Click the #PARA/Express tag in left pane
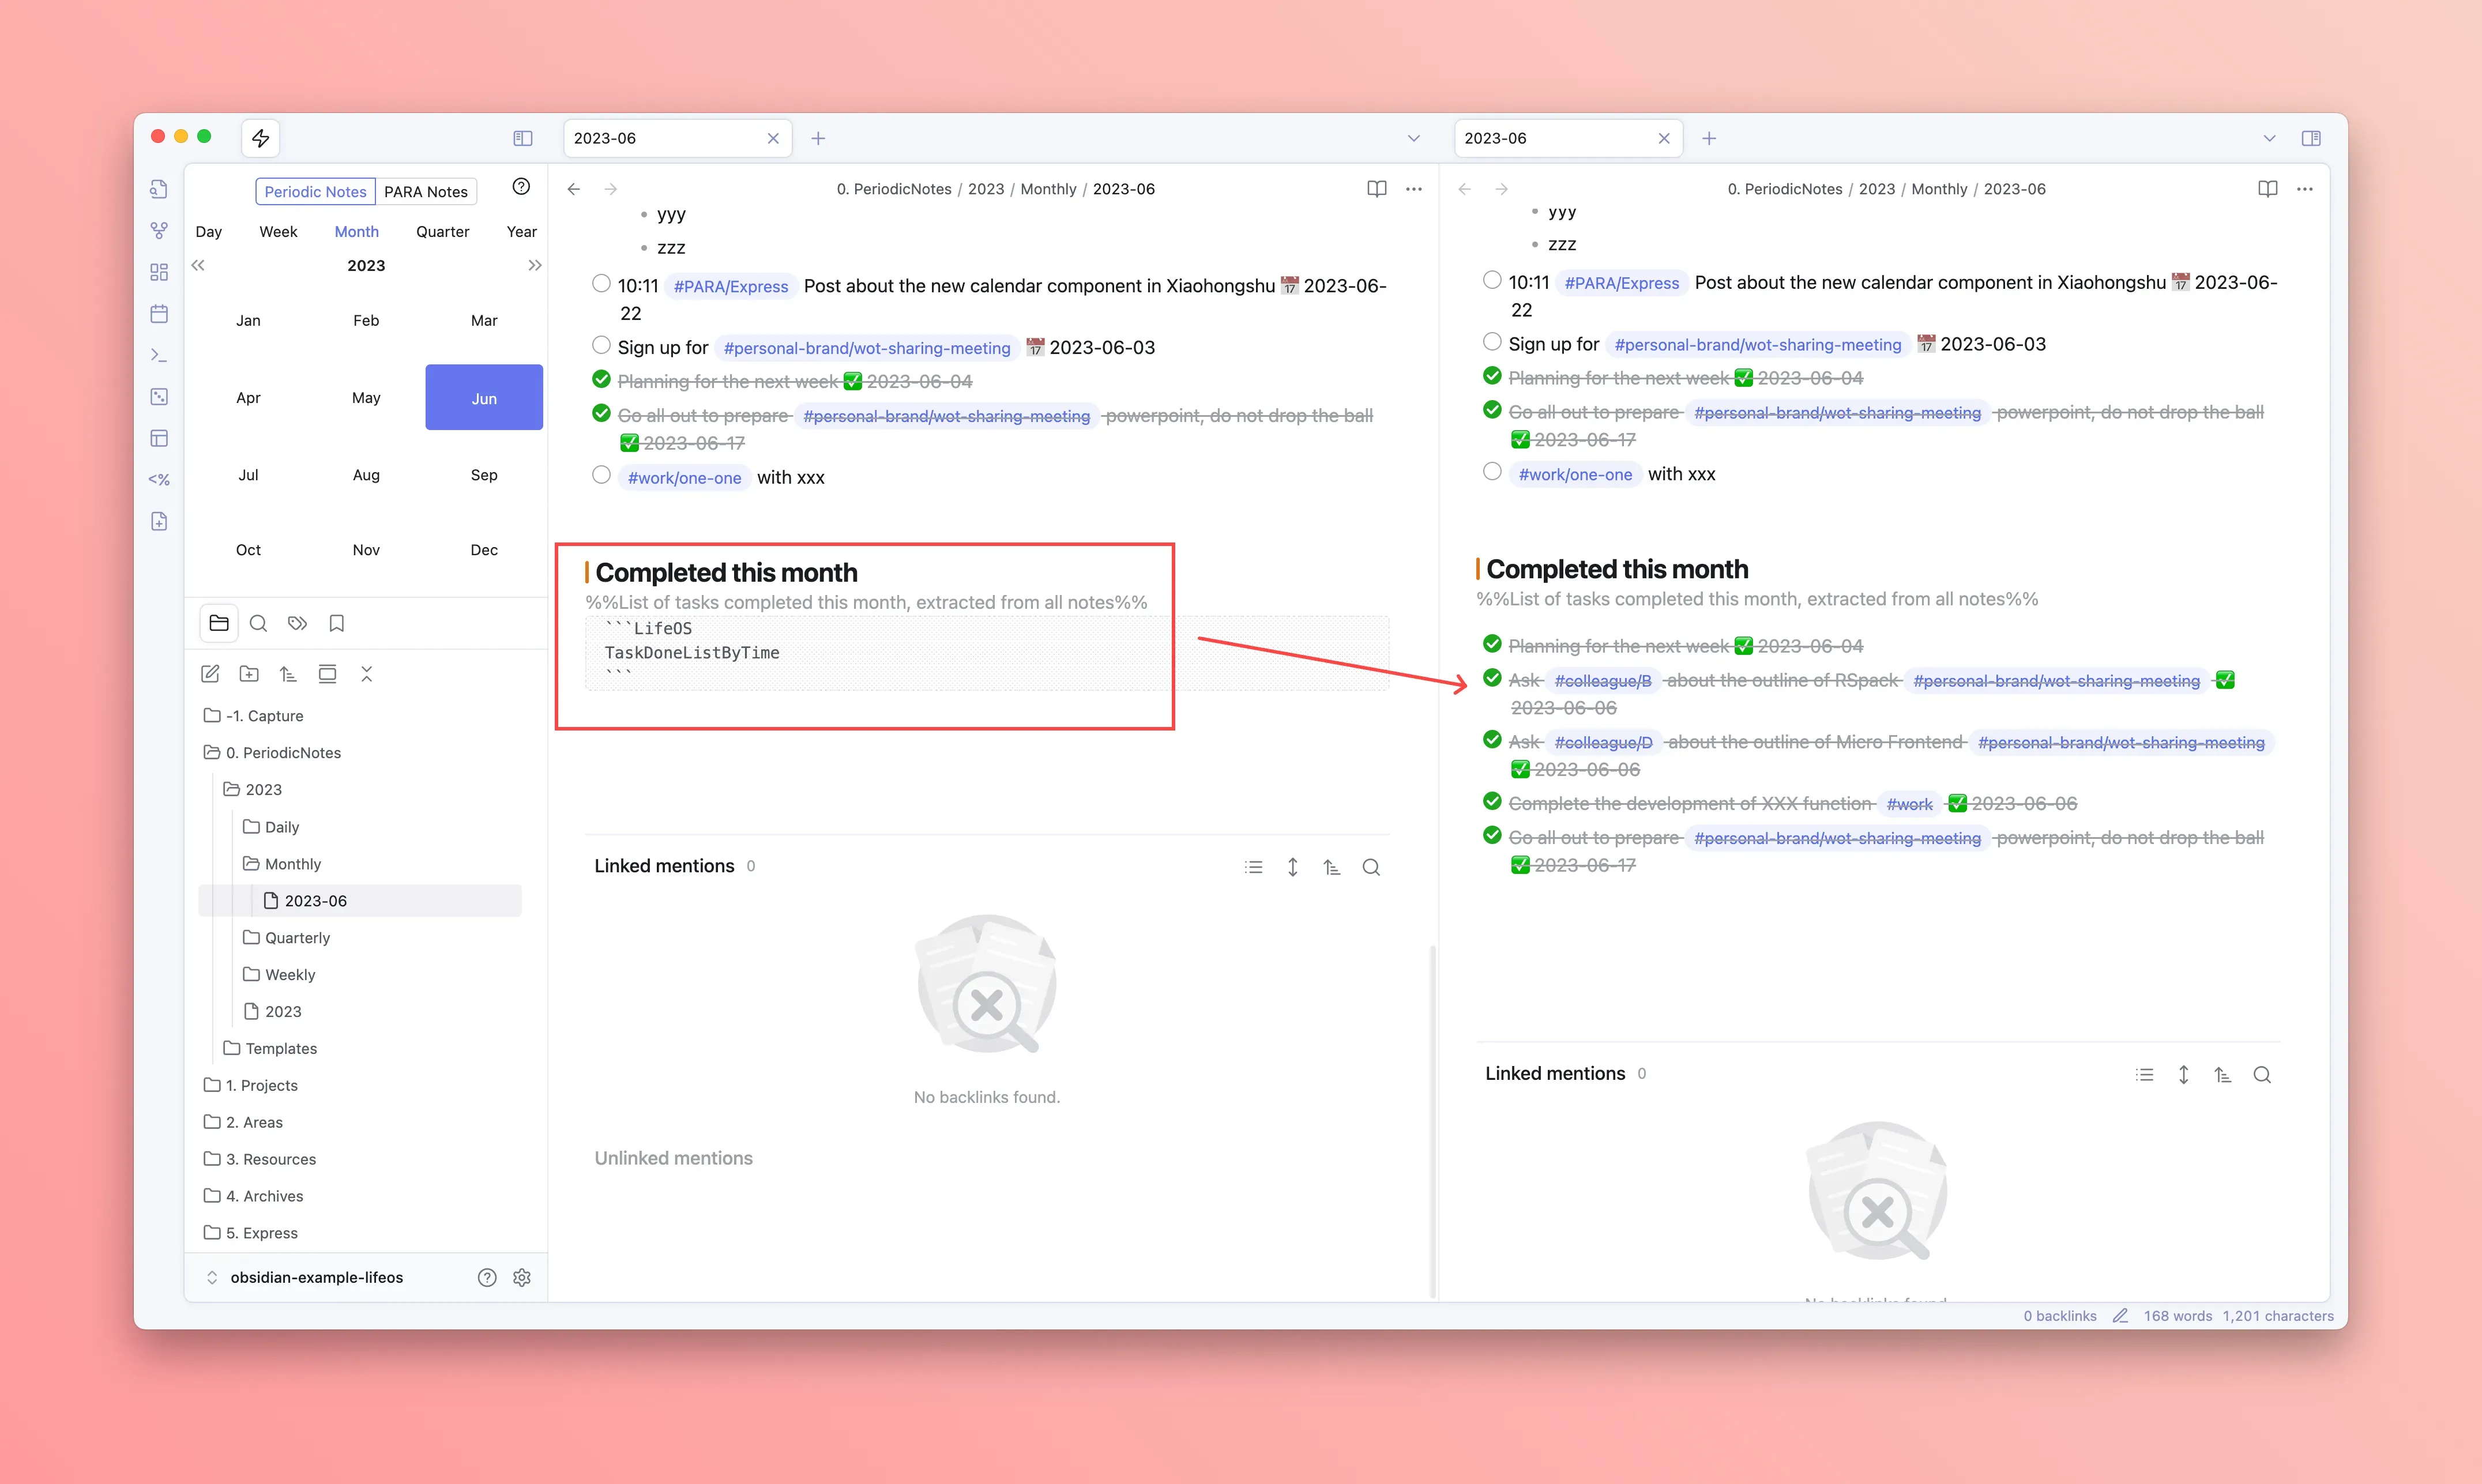This screenshot has height=1484, width=2482. 730,287
